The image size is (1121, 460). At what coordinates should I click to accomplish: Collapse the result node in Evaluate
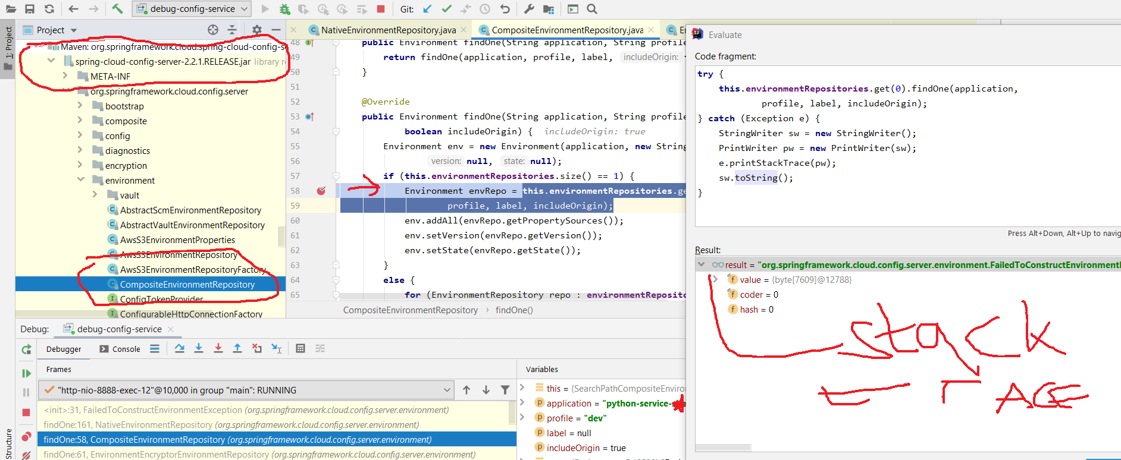701,264
